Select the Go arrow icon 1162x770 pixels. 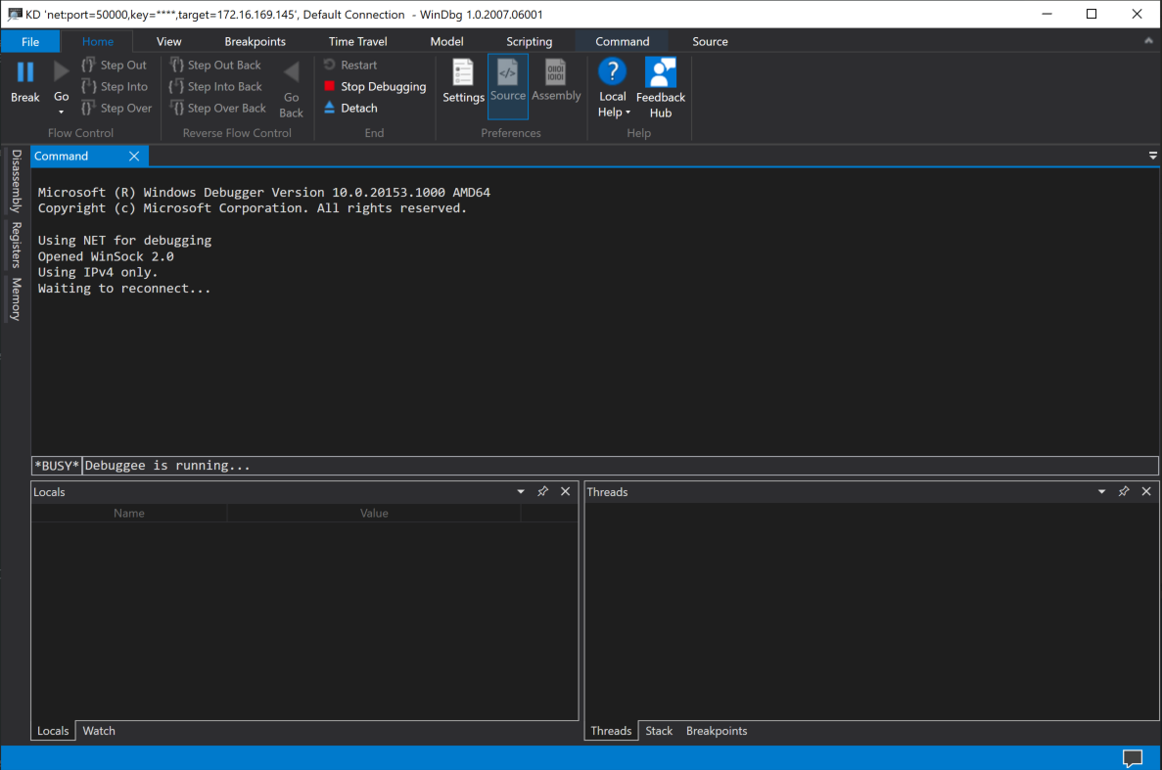(x=61, y=70)
